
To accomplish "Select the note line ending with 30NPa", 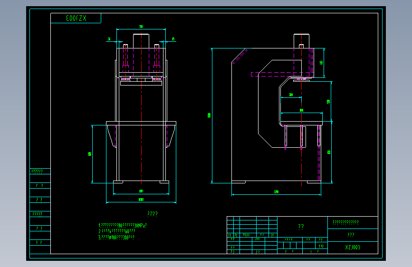I will [x=123, y=226].
